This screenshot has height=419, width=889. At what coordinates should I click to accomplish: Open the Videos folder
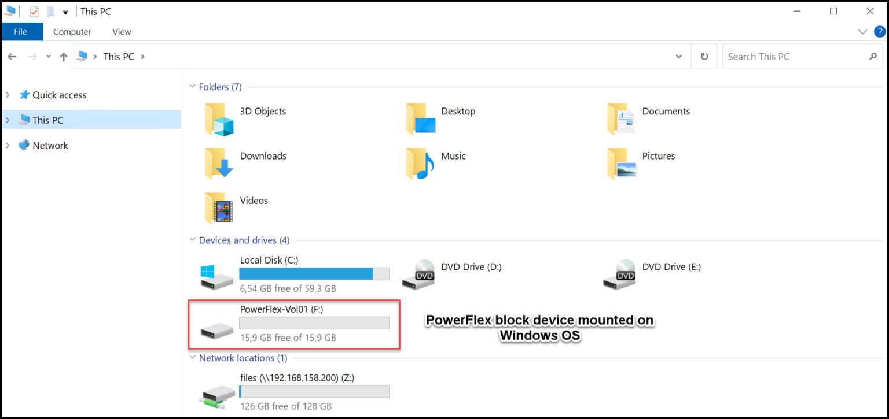click(254, 201)
